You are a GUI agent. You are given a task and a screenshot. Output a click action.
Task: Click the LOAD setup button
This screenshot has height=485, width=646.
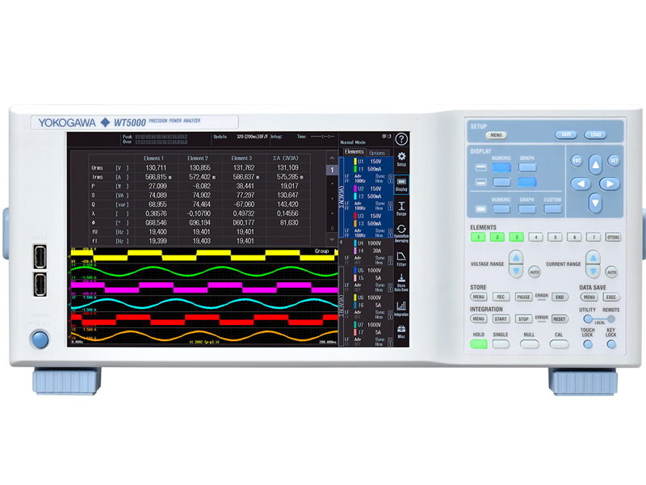pos(595,135)
